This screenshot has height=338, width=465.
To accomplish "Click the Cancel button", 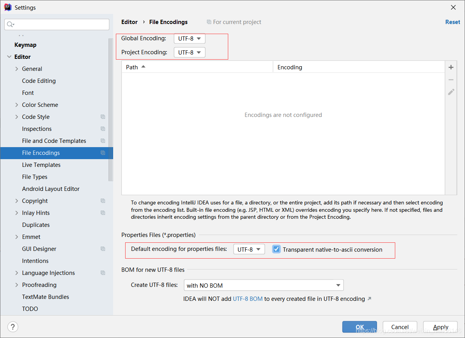I will point(400,327).
